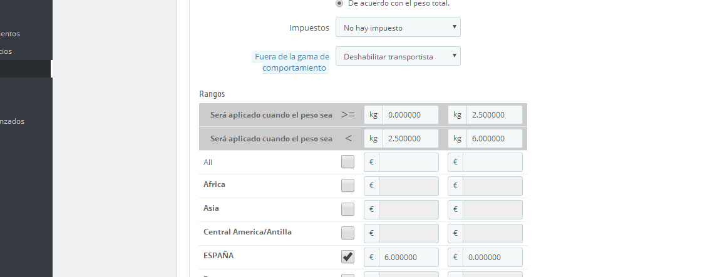This screenshot has height=277, width=710.
Task: Edit first range upper bound 2.500000 (< row)
Action: pos(410,139)
